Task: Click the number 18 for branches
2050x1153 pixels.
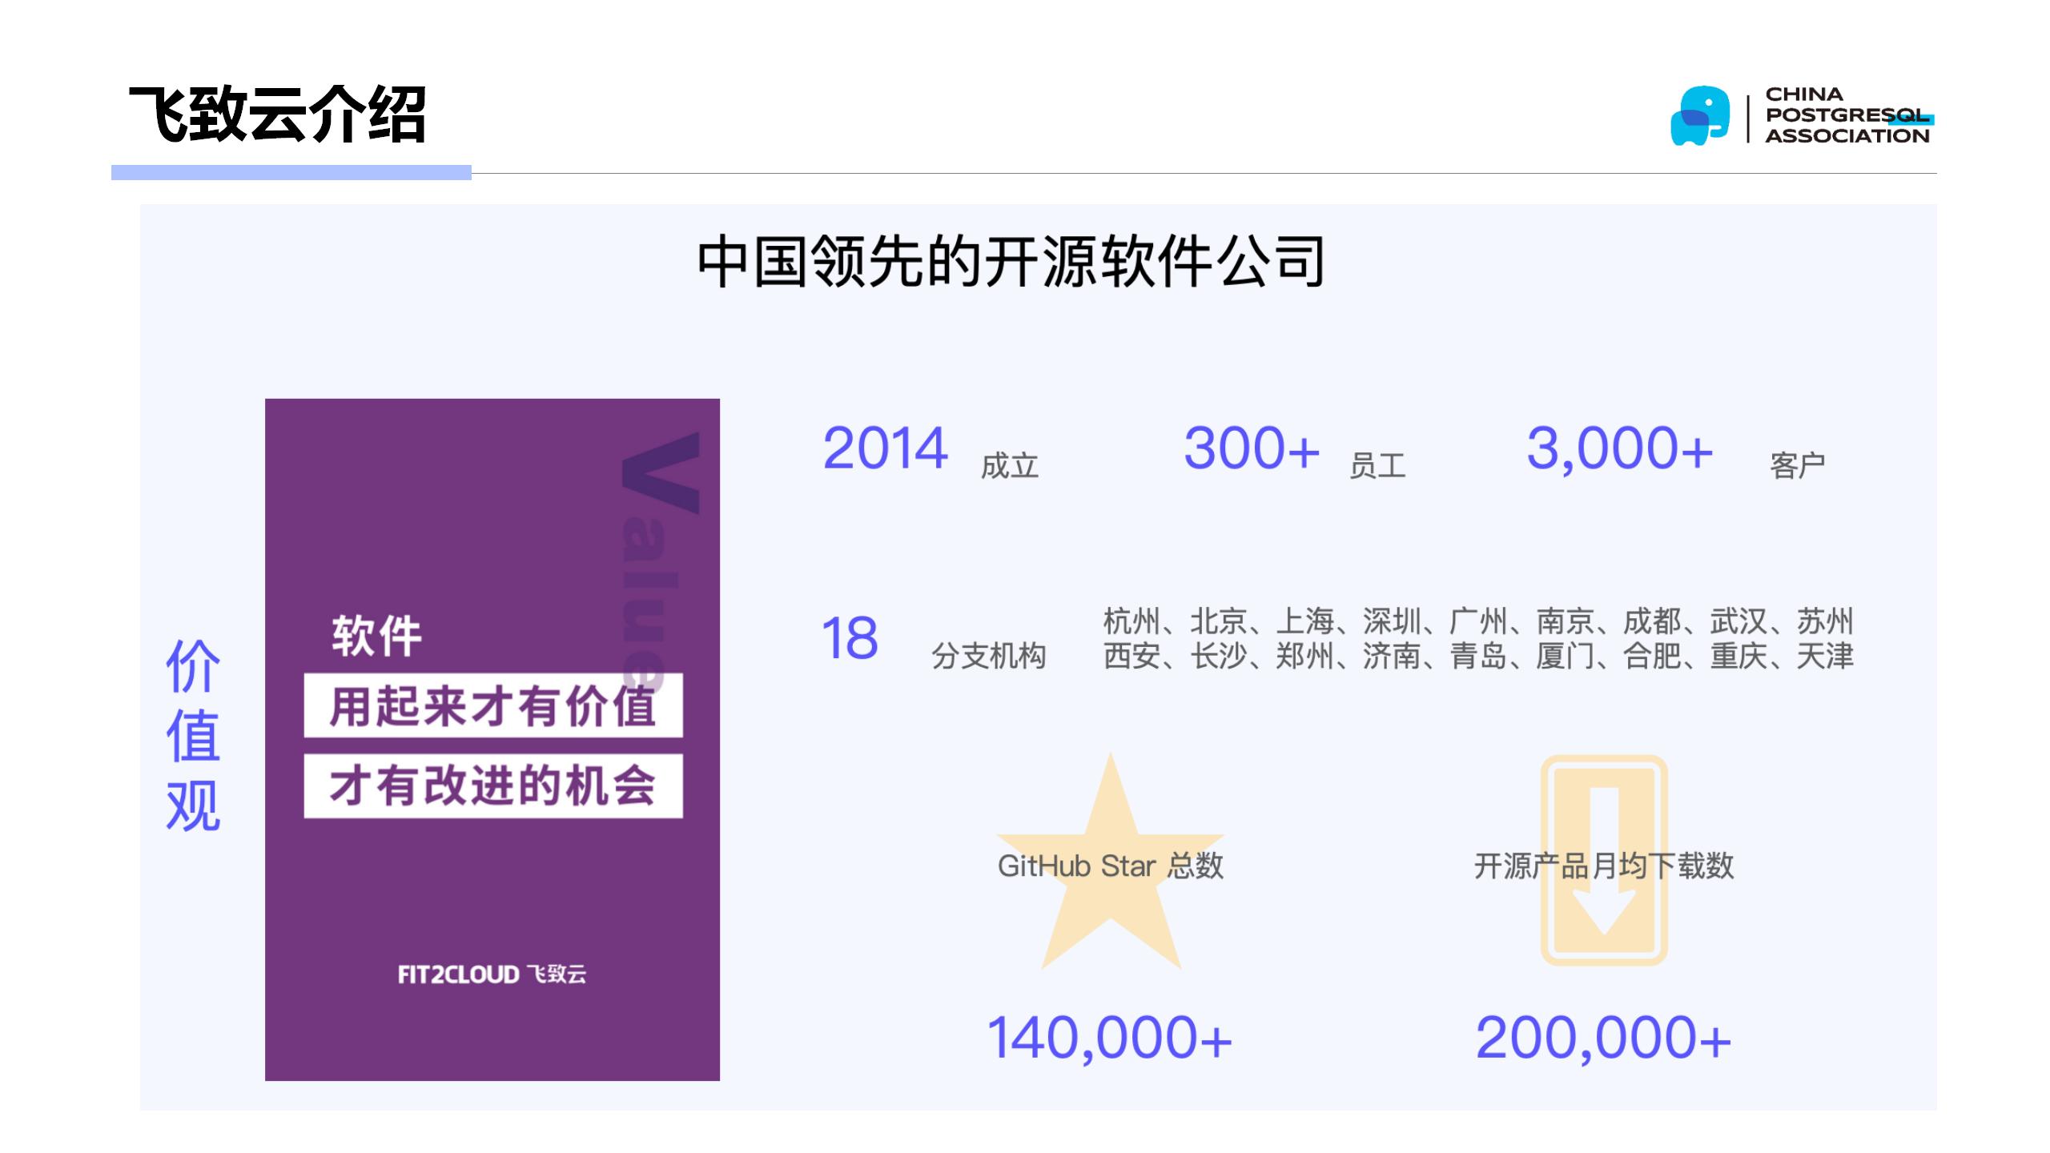Action: (x=850, y=639)
